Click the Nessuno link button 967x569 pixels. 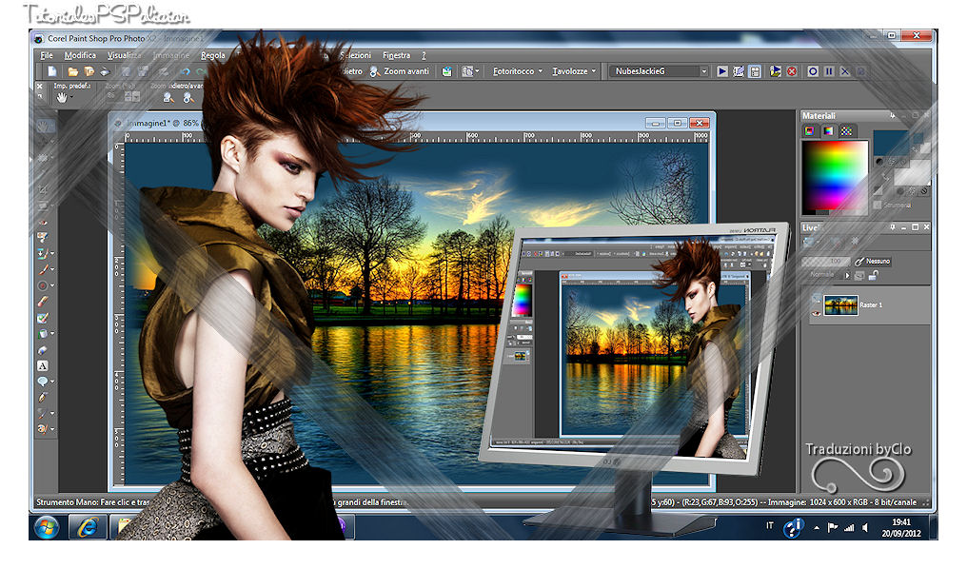point(872,262)
